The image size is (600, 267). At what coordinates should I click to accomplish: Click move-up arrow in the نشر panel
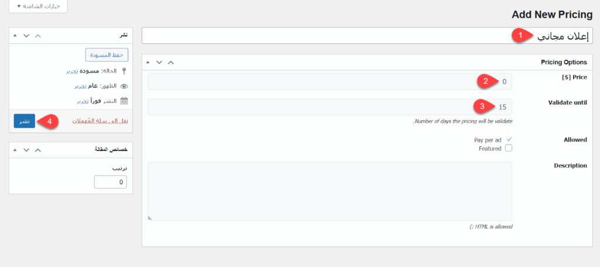coord(37,36)
